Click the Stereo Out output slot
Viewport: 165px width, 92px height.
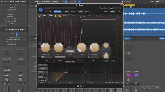point(7,70)
